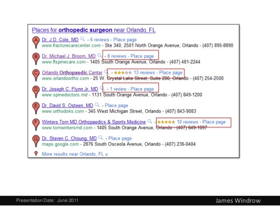Click five-star rating for Winters Tom MD
The image size is (280, 210).
pyautogui.click(x=166, y=122)
